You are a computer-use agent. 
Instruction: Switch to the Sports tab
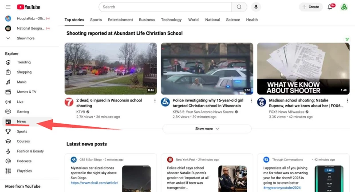[96, 20]
